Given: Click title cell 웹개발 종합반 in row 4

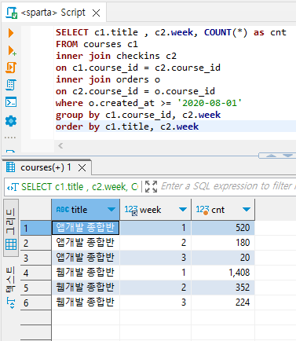Looking at the screenshot, I should coord(86,273).
